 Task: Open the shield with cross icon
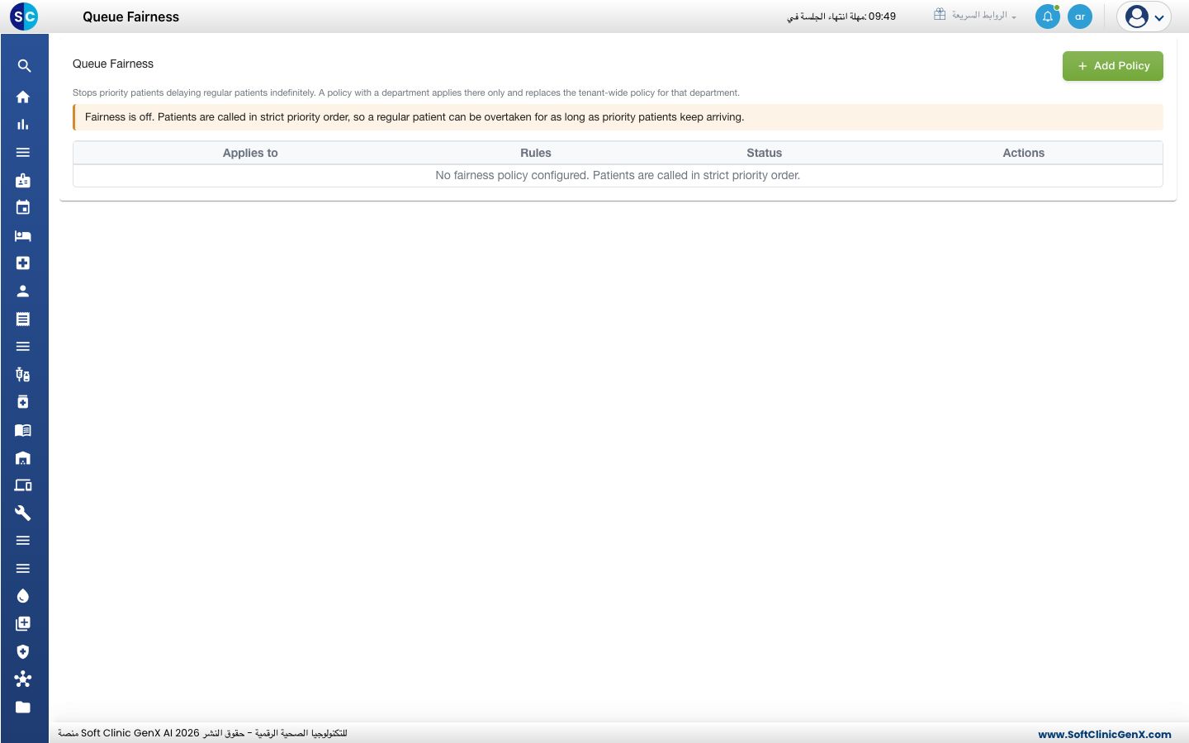pos(23,651)
